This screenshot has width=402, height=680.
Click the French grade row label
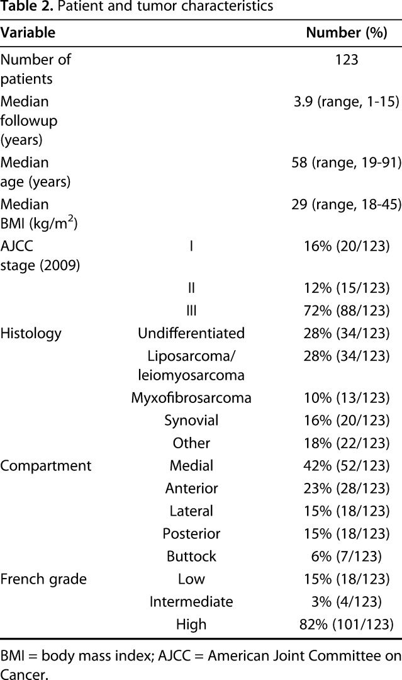pyautogui.click(x=42, y=579)
